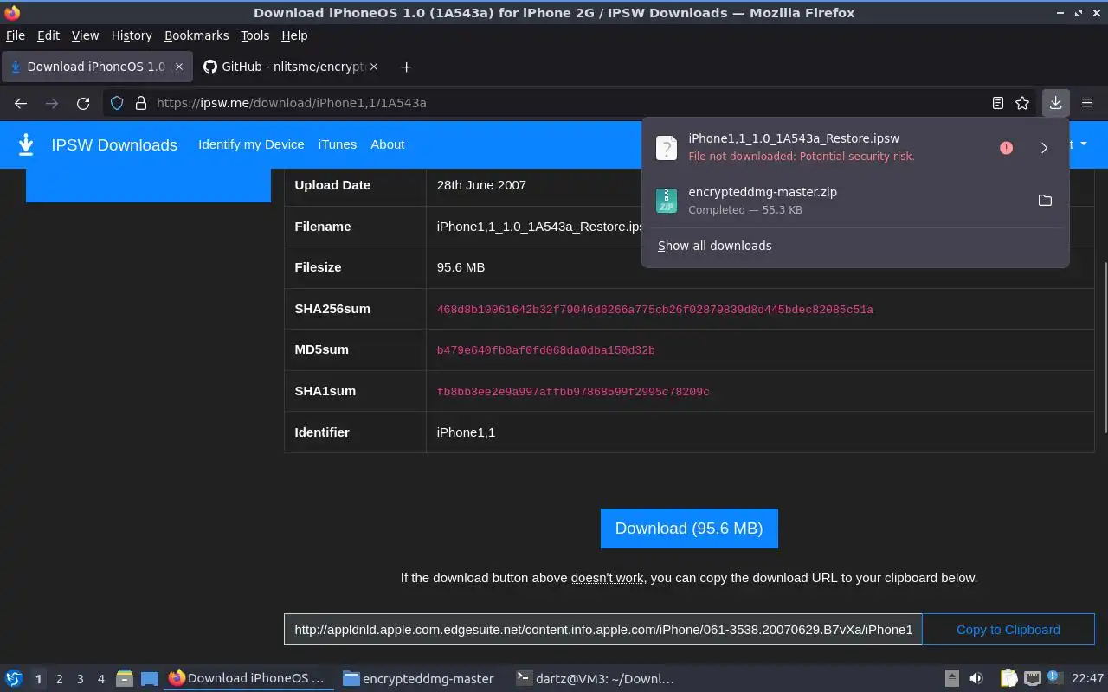Open the iTunes nav link
This screenshot has width=1108, height=692.
click(338, 144)
